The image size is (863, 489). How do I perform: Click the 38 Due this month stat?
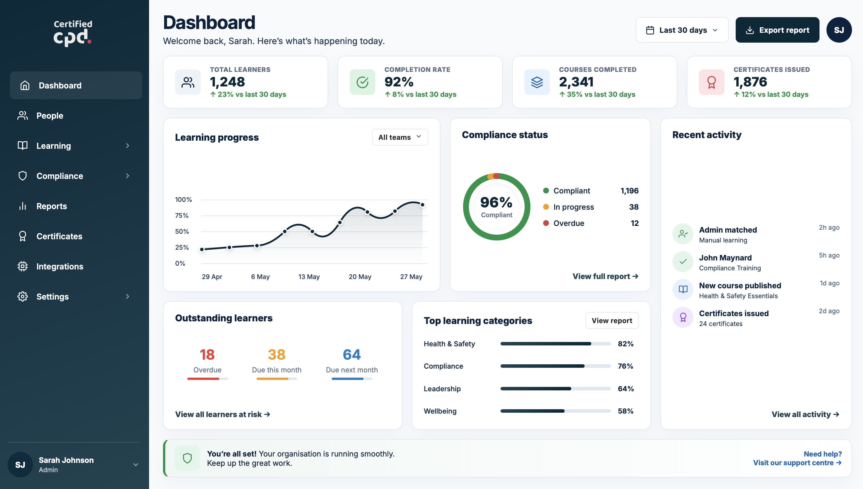coord(277,363)
